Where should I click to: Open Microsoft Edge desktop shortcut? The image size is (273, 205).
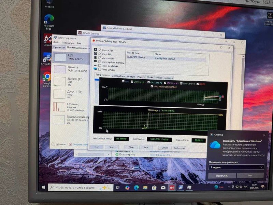click(49, 22)
